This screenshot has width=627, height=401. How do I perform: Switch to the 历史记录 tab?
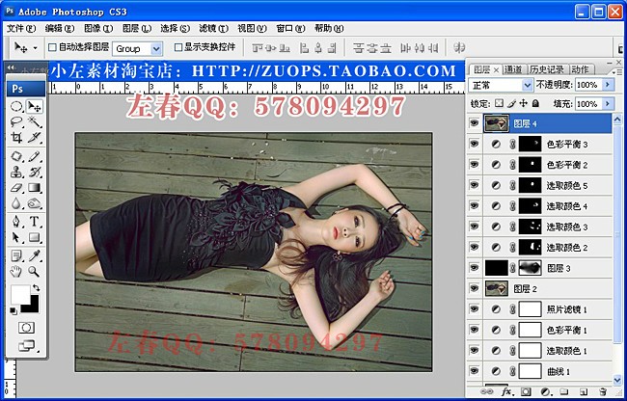coord(547,70)
